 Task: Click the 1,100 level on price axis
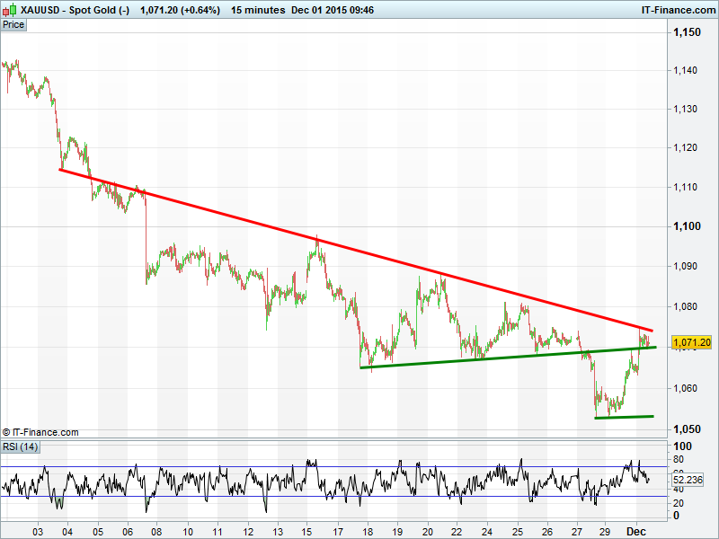(688, 226)
